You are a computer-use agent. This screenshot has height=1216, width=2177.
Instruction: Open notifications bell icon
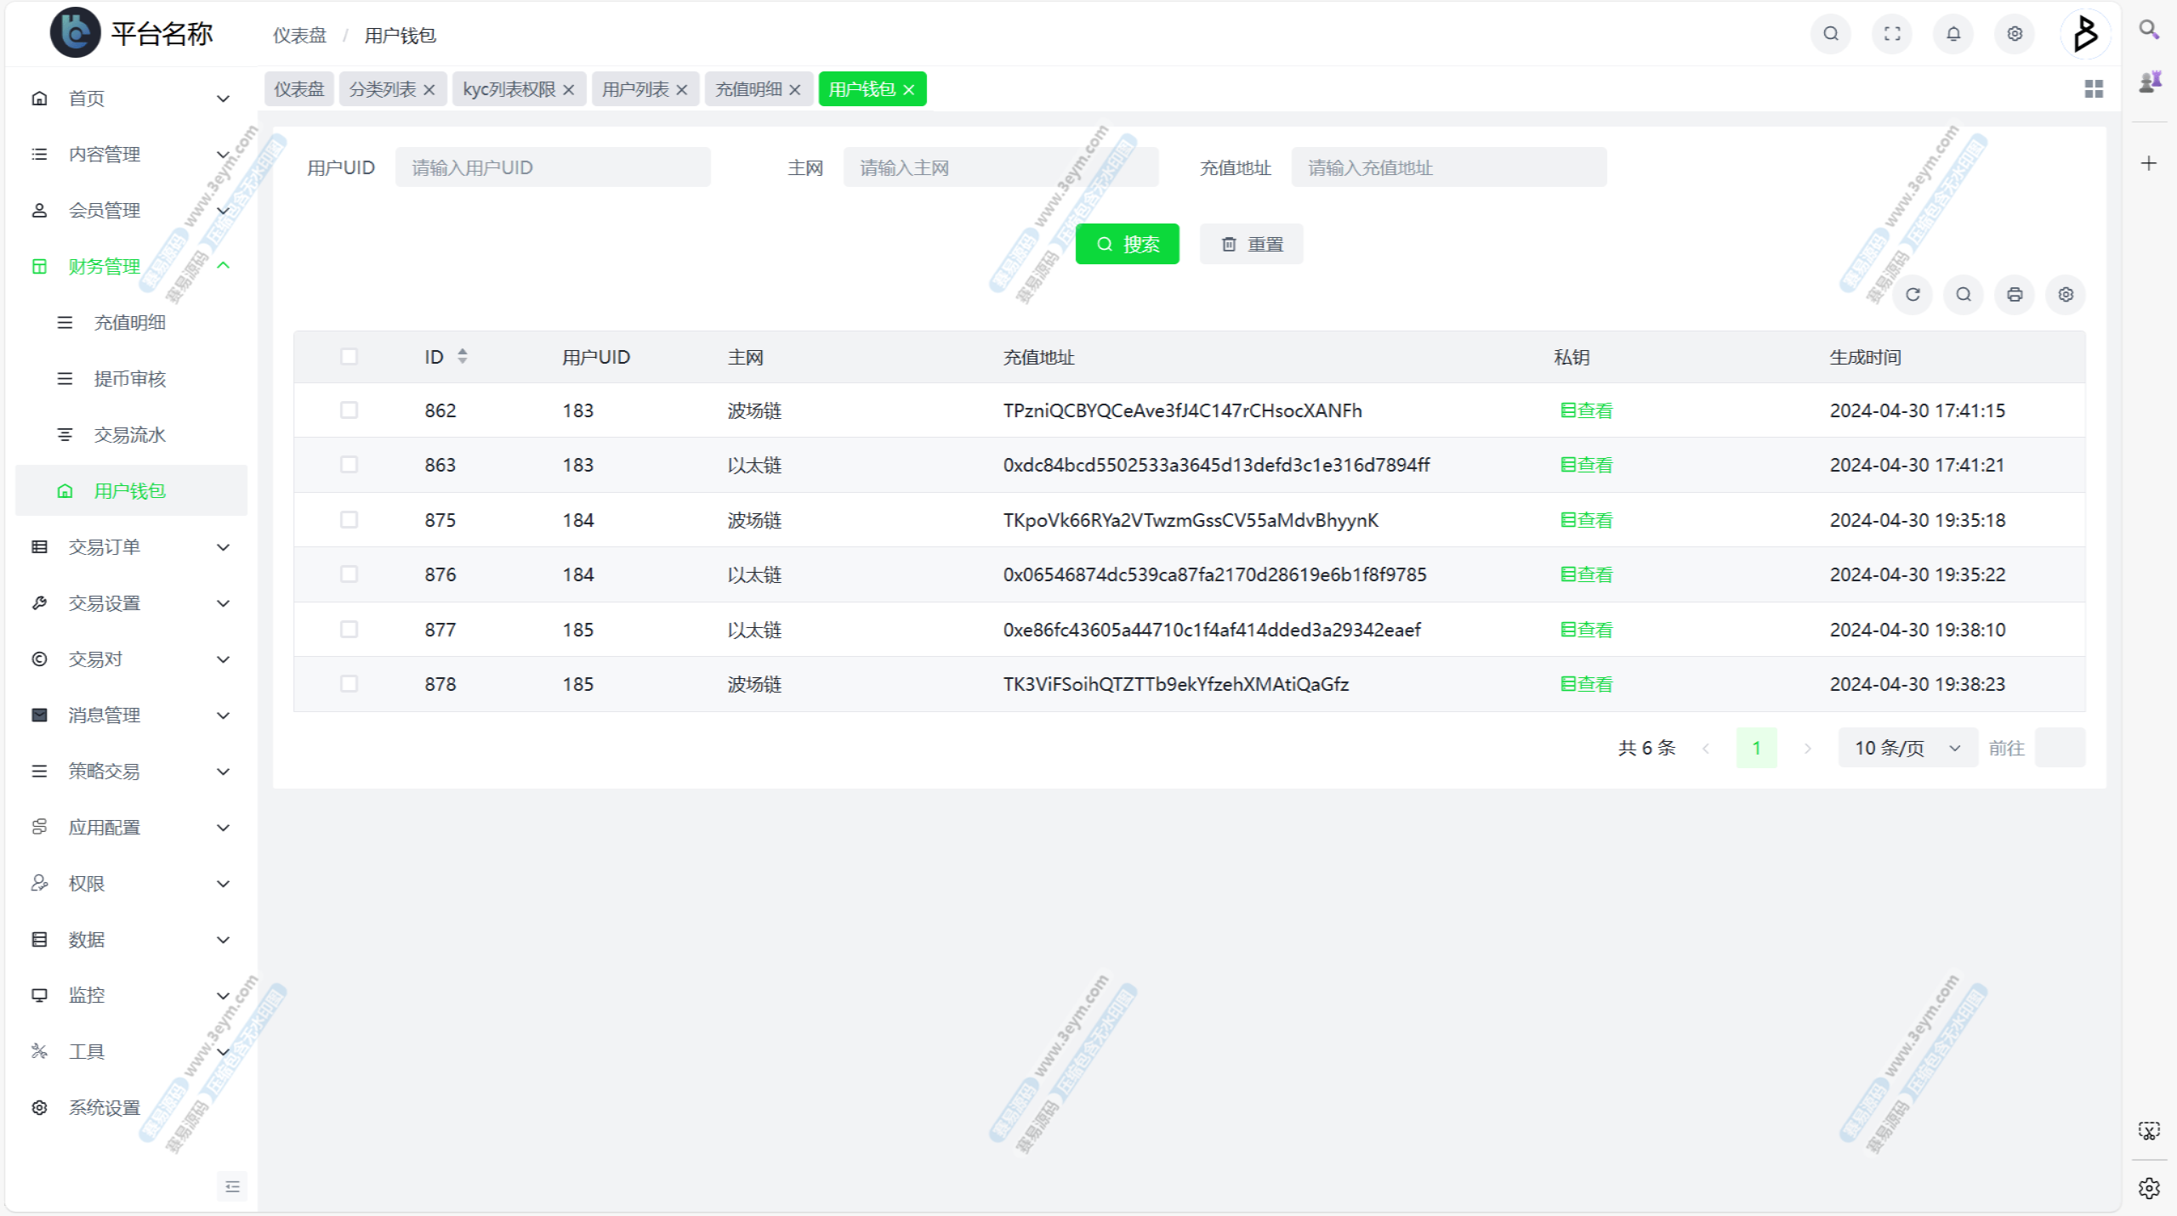1953,34
